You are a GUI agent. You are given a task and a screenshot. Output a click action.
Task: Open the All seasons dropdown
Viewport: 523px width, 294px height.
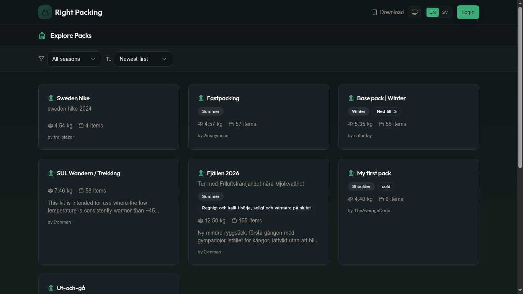[74, 59]
